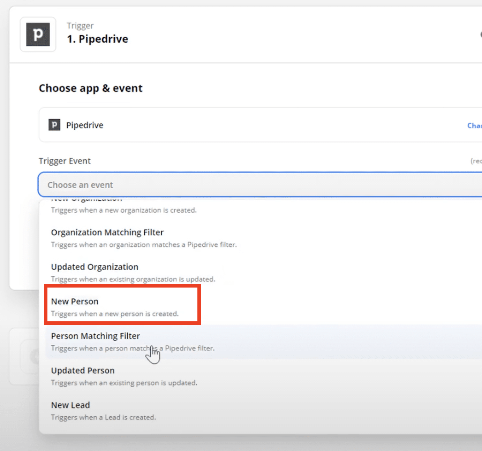Click the cut-off required marker for Trigger Event
The width and height of the screenshot is (482, 451).
476,161
